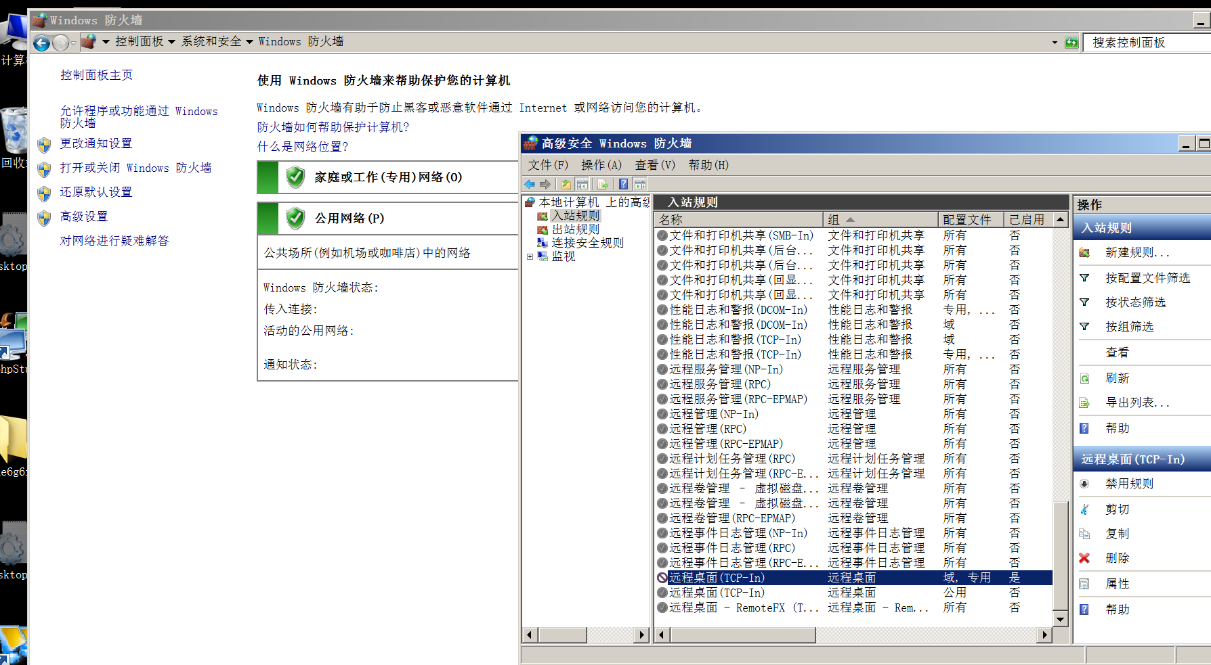Click the 剪切 scissors icon in actions pane
The height and width of the screenshot is (665, 1211).
coord(1084,509)
